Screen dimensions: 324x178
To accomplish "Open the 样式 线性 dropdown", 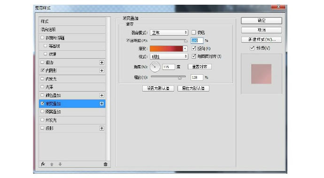I will (169, 56).
